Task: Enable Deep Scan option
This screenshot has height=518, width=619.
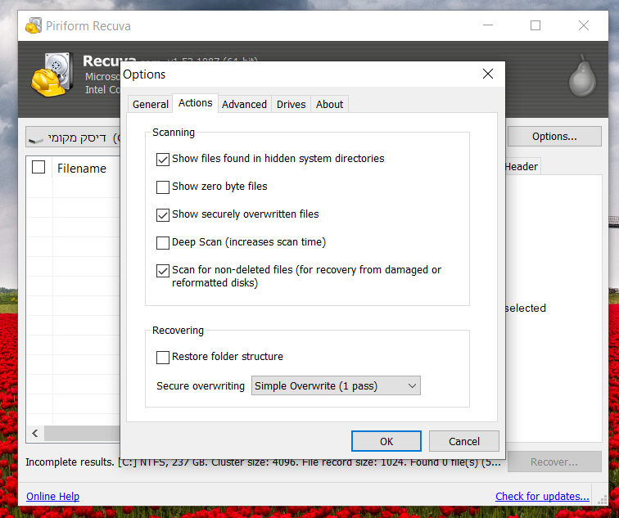Action: click(x=163, y=242)
